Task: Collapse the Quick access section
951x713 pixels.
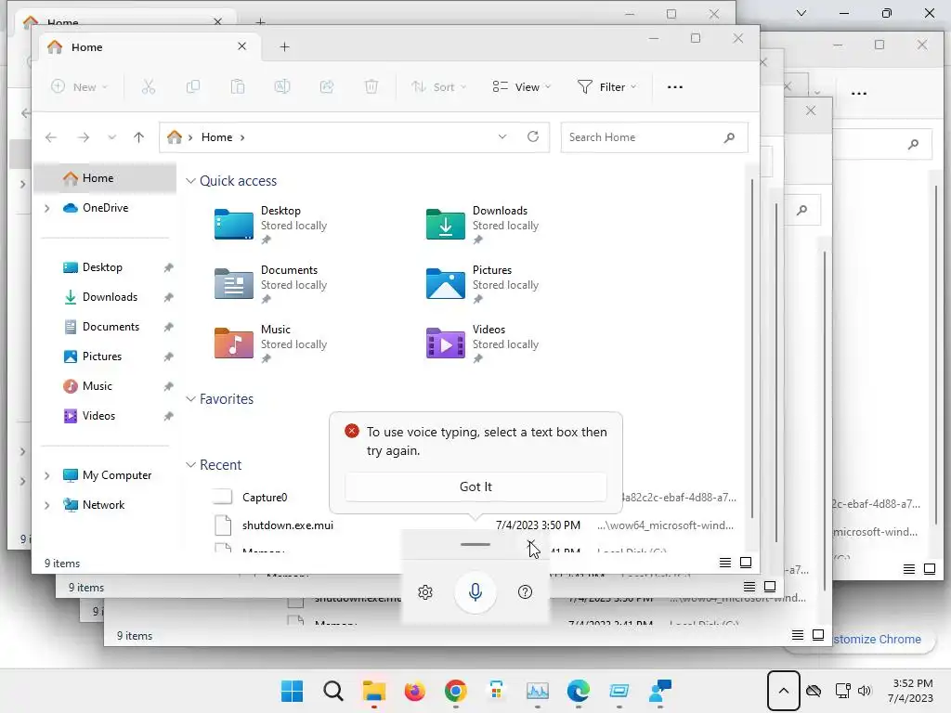Action: click(x=190, y=181)
